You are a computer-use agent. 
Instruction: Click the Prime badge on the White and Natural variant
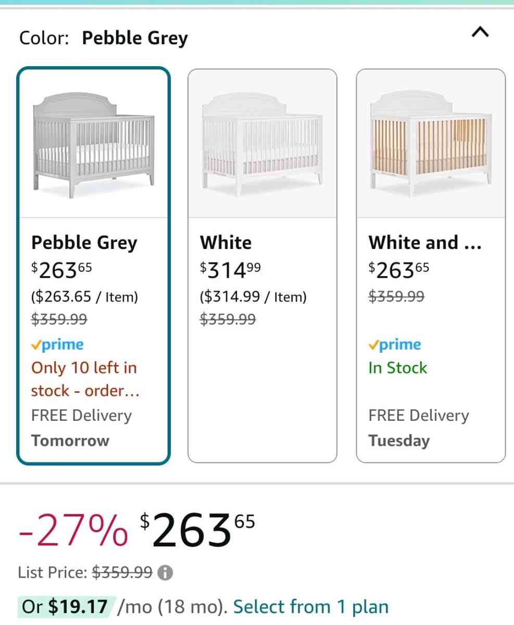point(394,344)
